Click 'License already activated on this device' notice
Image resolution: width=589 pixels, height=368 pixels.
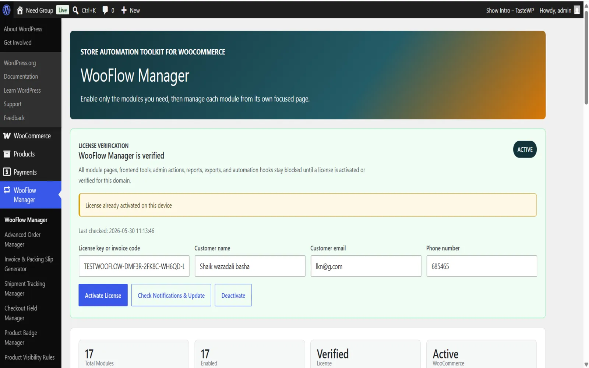point(308,205)
